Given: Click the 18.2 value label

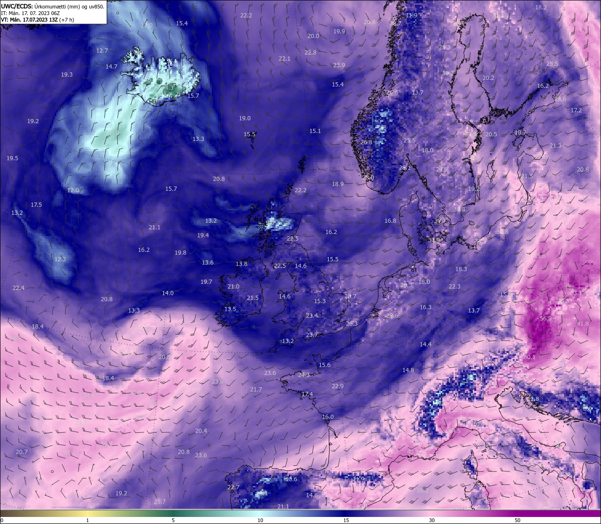Looking at the screenshot, I should point(541,8).
